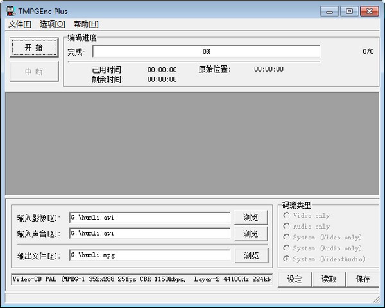Open the 帮助[H] menu
385x308 pixels.
(86, 24)
